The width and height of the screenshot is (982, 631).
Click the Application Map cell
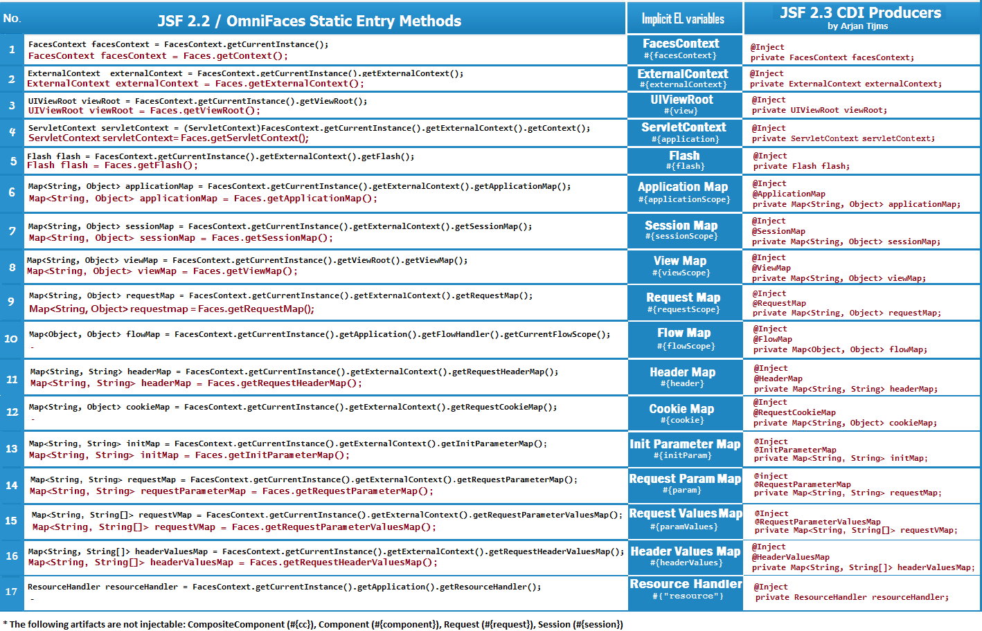click(x=685, y=193)
